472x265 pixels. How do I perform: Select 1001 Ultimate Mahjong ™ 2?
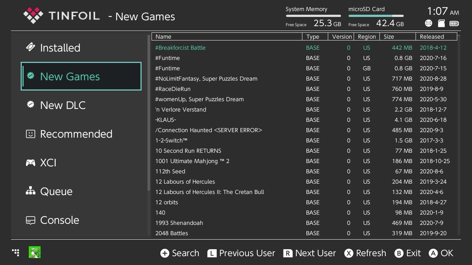[305, 161]
